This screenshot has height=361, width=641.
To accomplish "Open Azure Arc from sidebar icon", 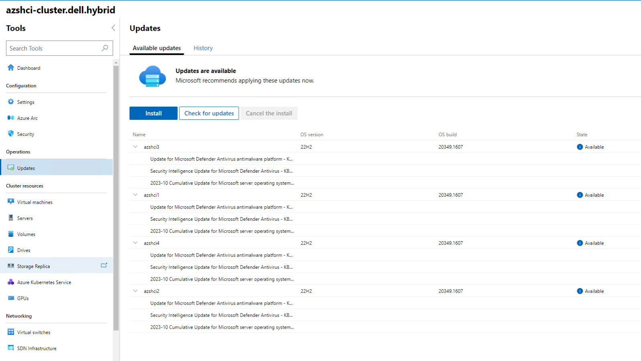I will click(x=11, y=118).
